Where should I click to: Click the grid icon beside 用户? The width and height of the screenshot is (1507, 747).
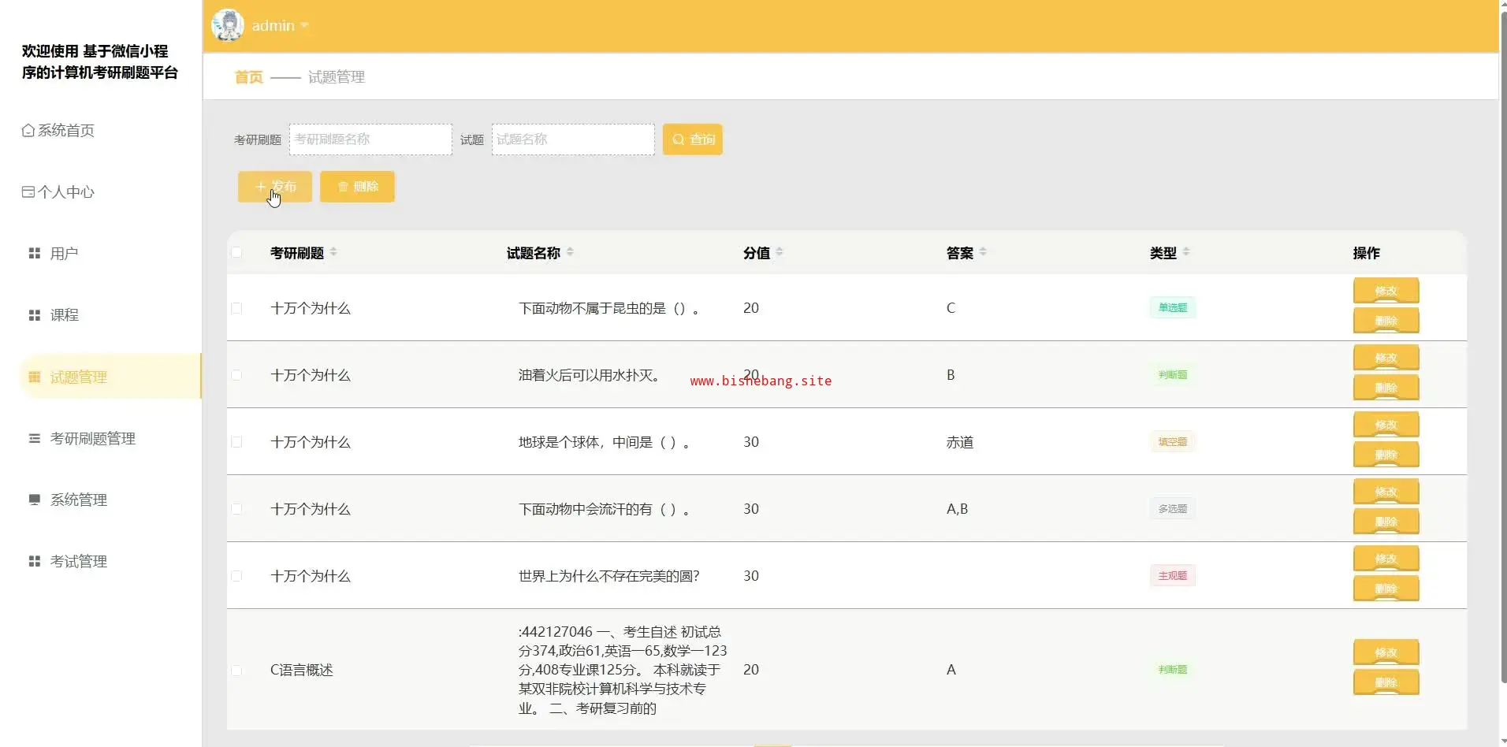(35, 254)
